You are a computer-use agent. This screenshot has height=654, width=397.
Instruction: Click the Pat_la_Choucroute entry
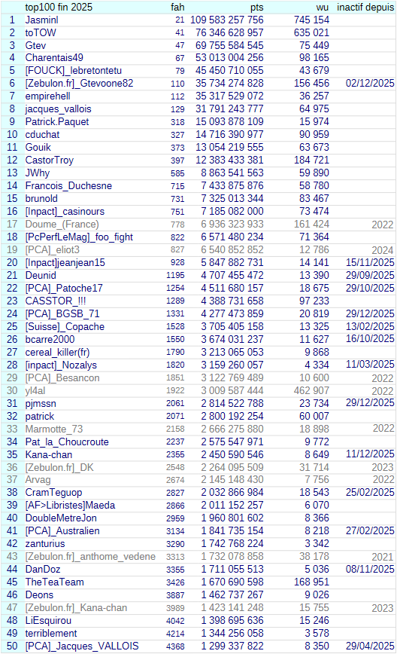pos(67,442)
